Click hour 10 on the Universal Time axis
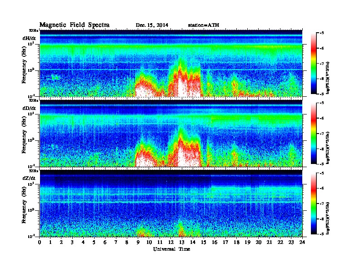The image size is (360, 278). [149, 242]
